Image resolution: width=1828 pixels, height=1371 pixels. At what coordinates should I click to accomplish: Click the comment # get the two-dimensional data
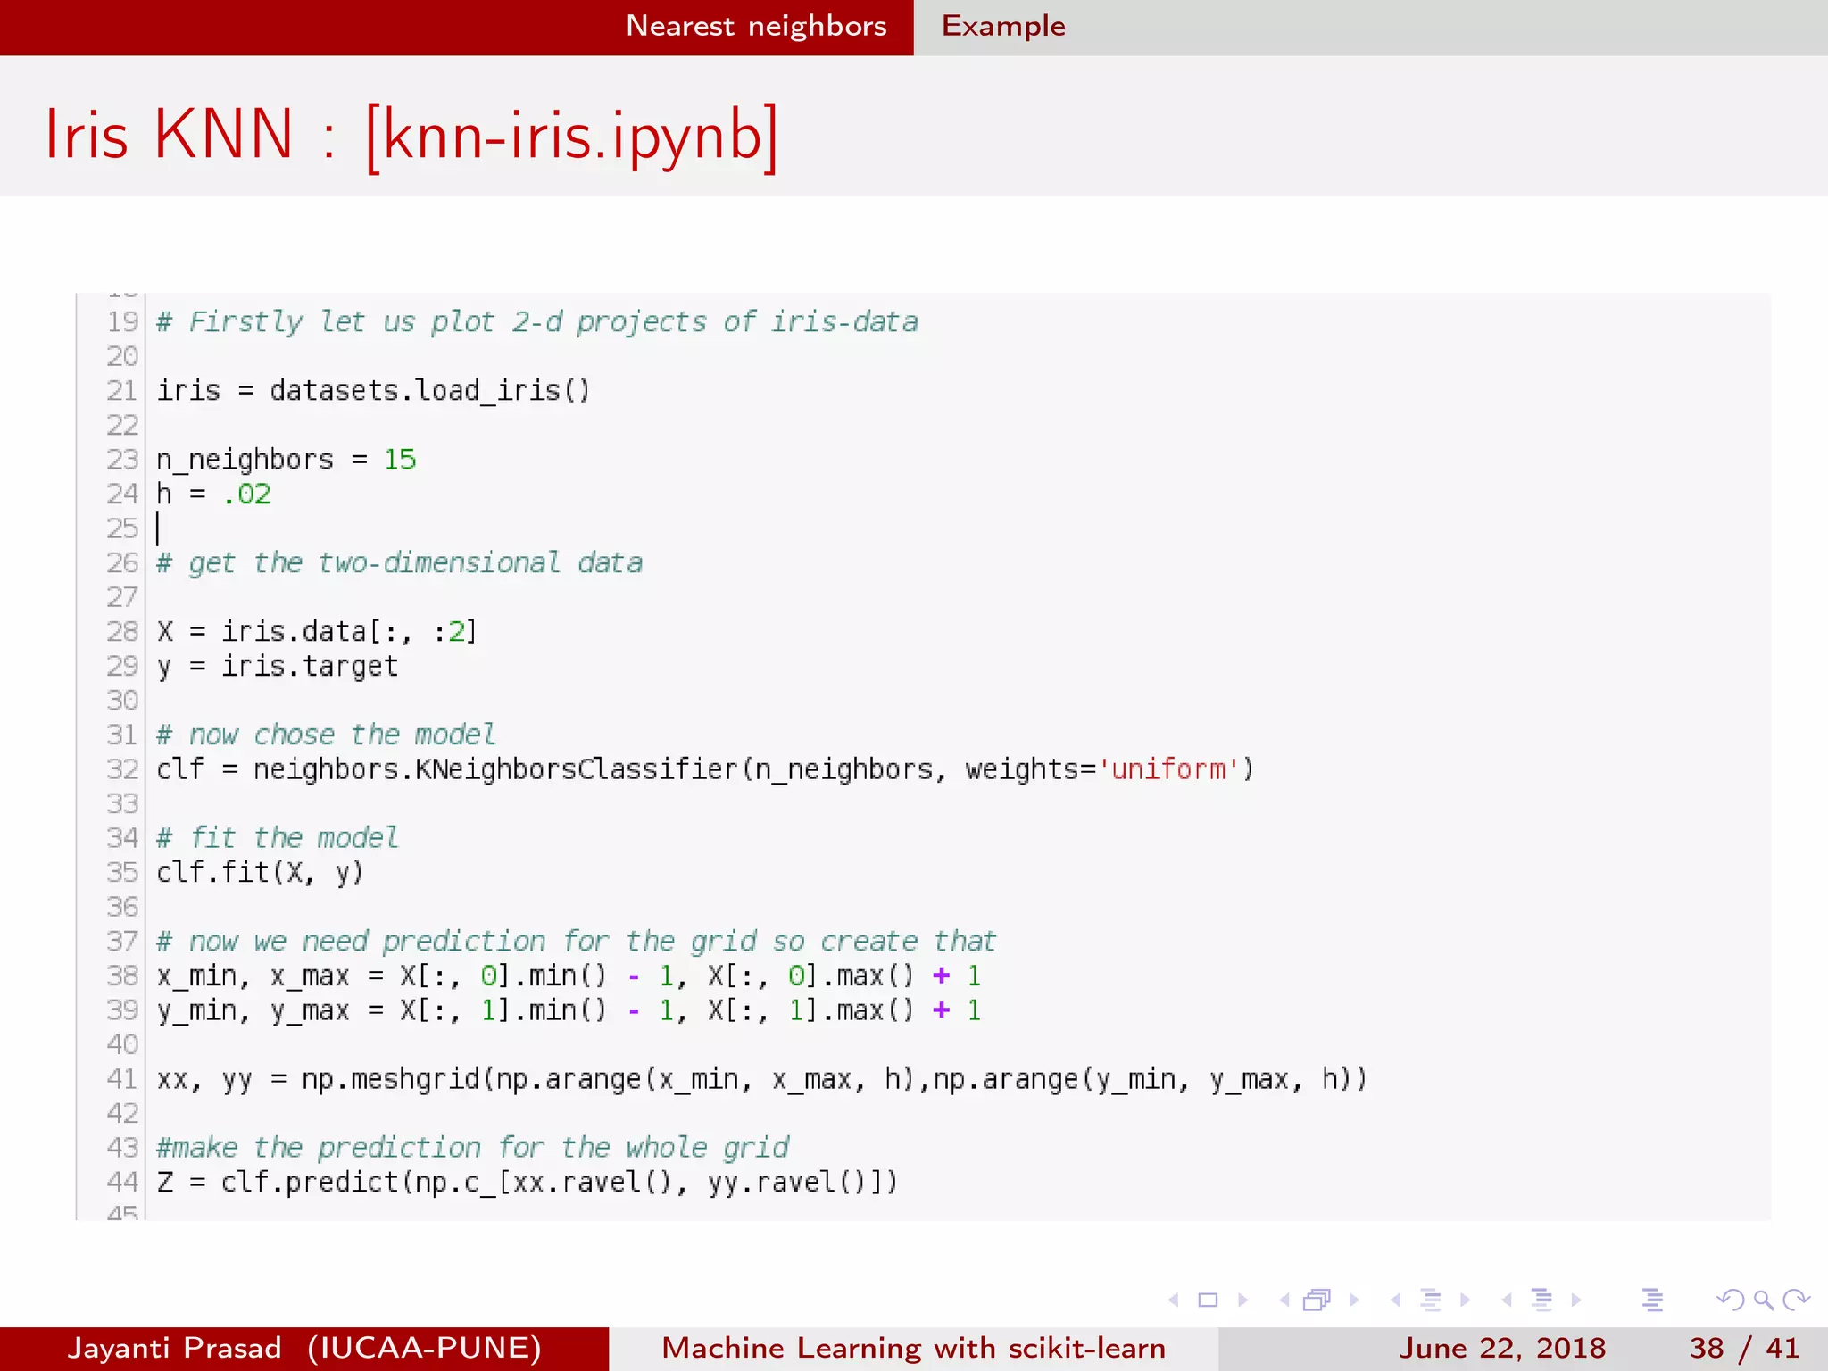click(x=399, y=562)
